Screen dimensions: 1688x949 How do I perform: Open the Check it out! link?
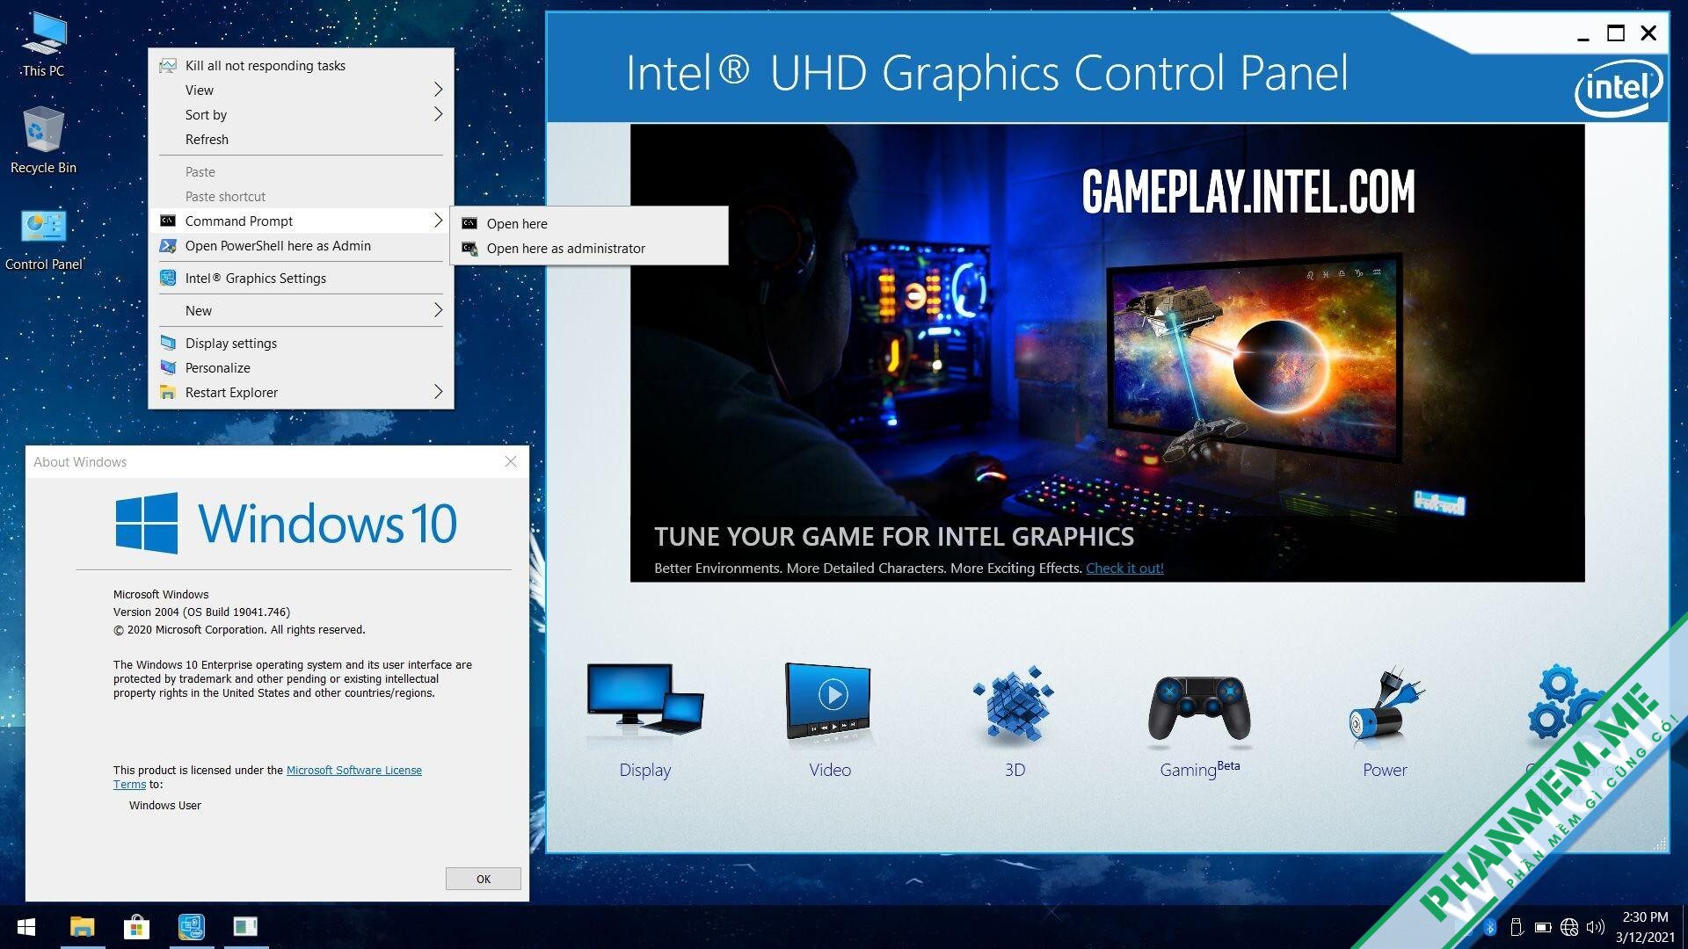pyautogui.click(x=1124, y=569)
